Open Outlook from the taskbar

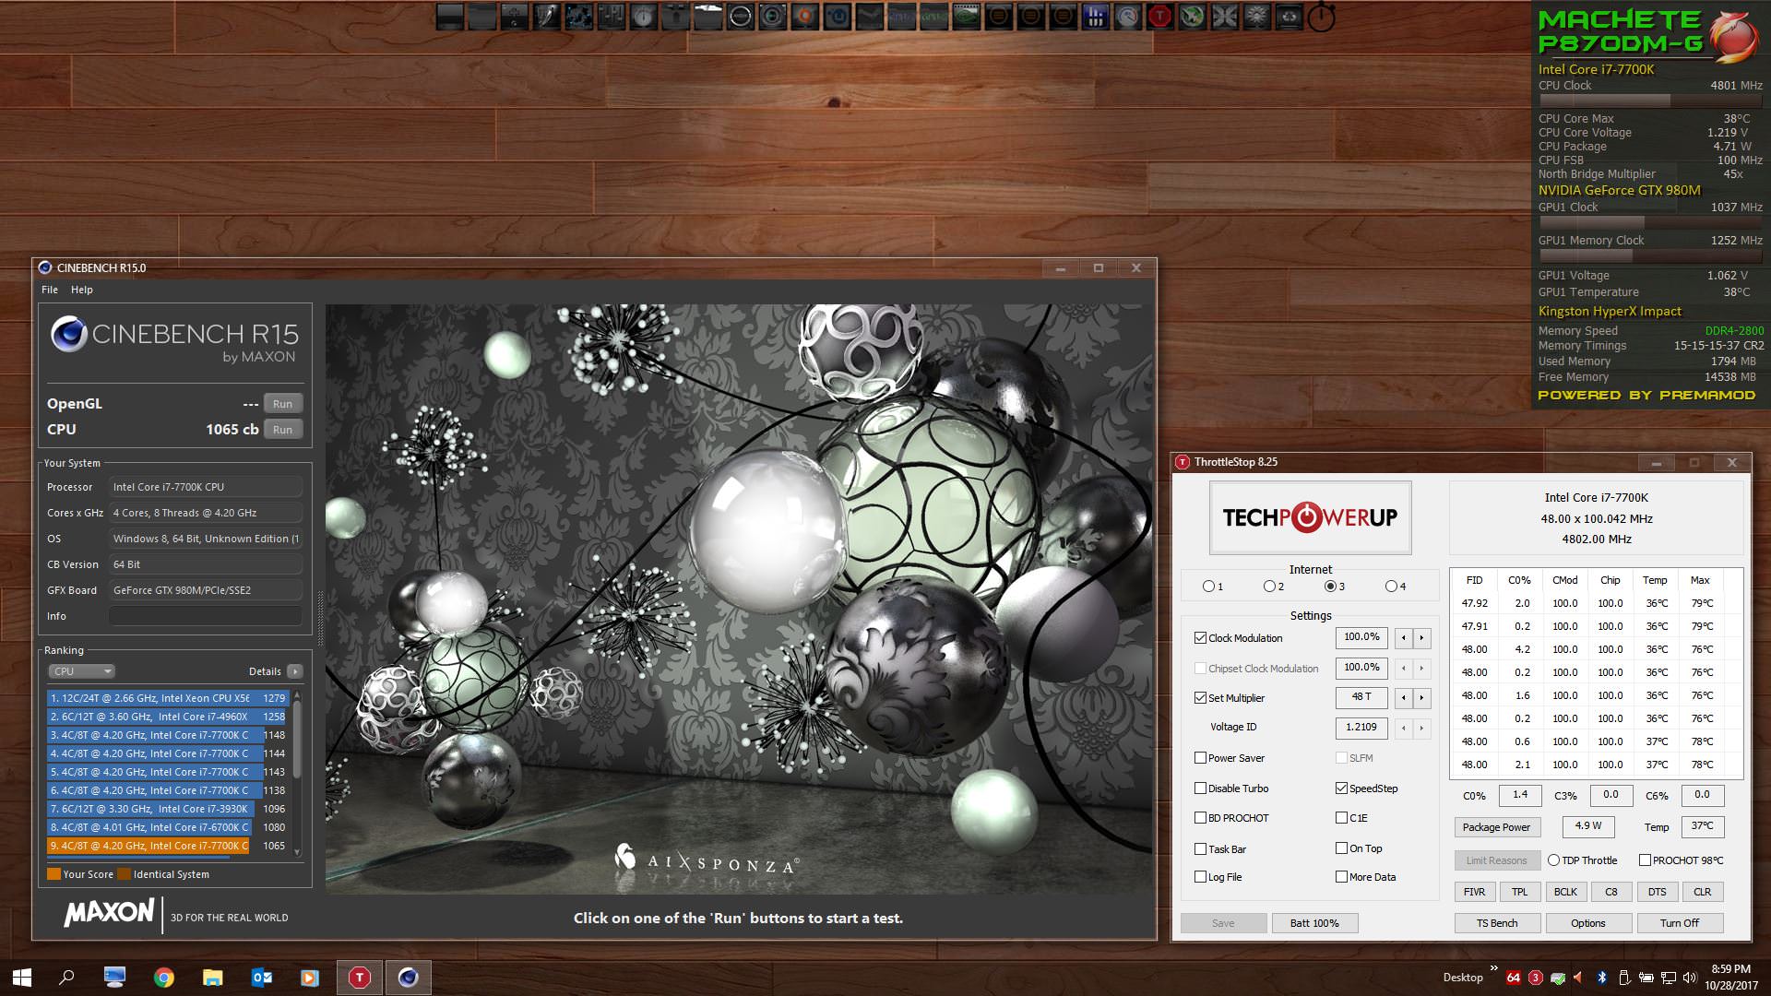pos(262,978)
